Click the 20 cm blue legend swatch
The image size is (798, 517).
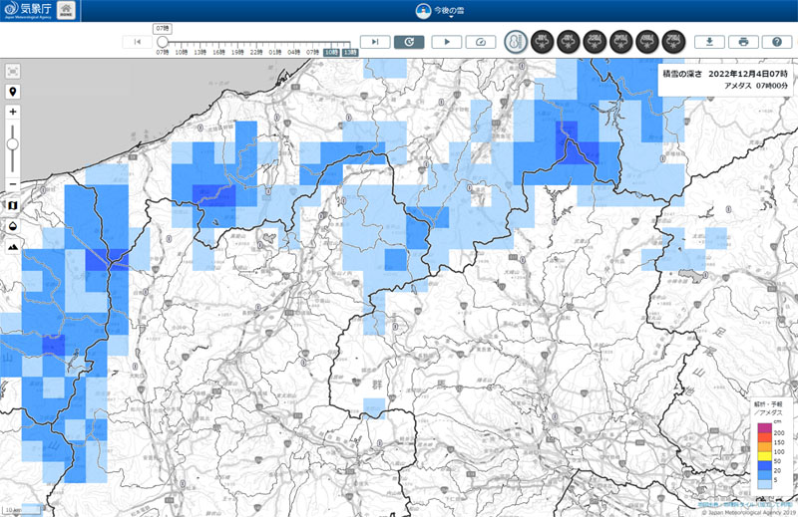tap(764, 464)
